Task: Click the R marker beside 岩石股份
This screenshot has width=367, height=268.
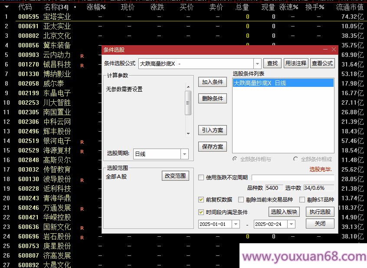Action: point(82,237)
